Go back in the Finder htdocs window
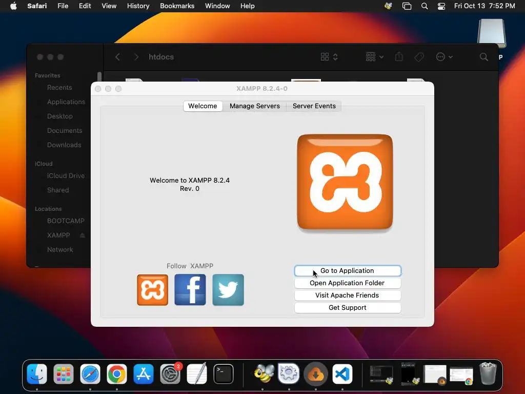This screenshot has height=394, width=525. tap(117, 57)
